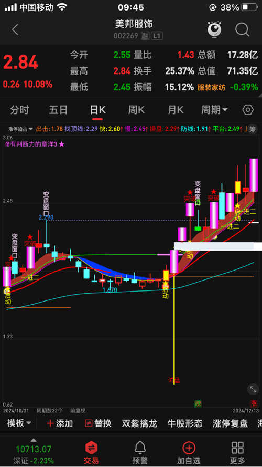Open the robot assistant icon

click(x=215, y=29)
